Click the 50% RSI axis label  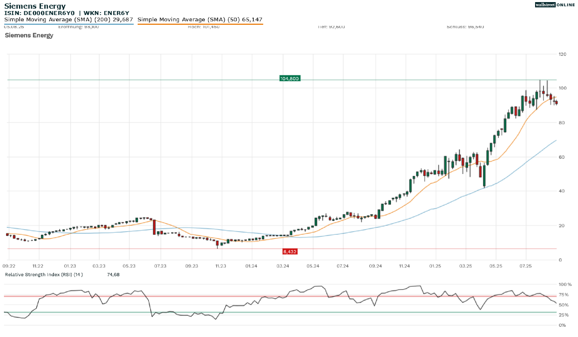click(x=564, y=305)
